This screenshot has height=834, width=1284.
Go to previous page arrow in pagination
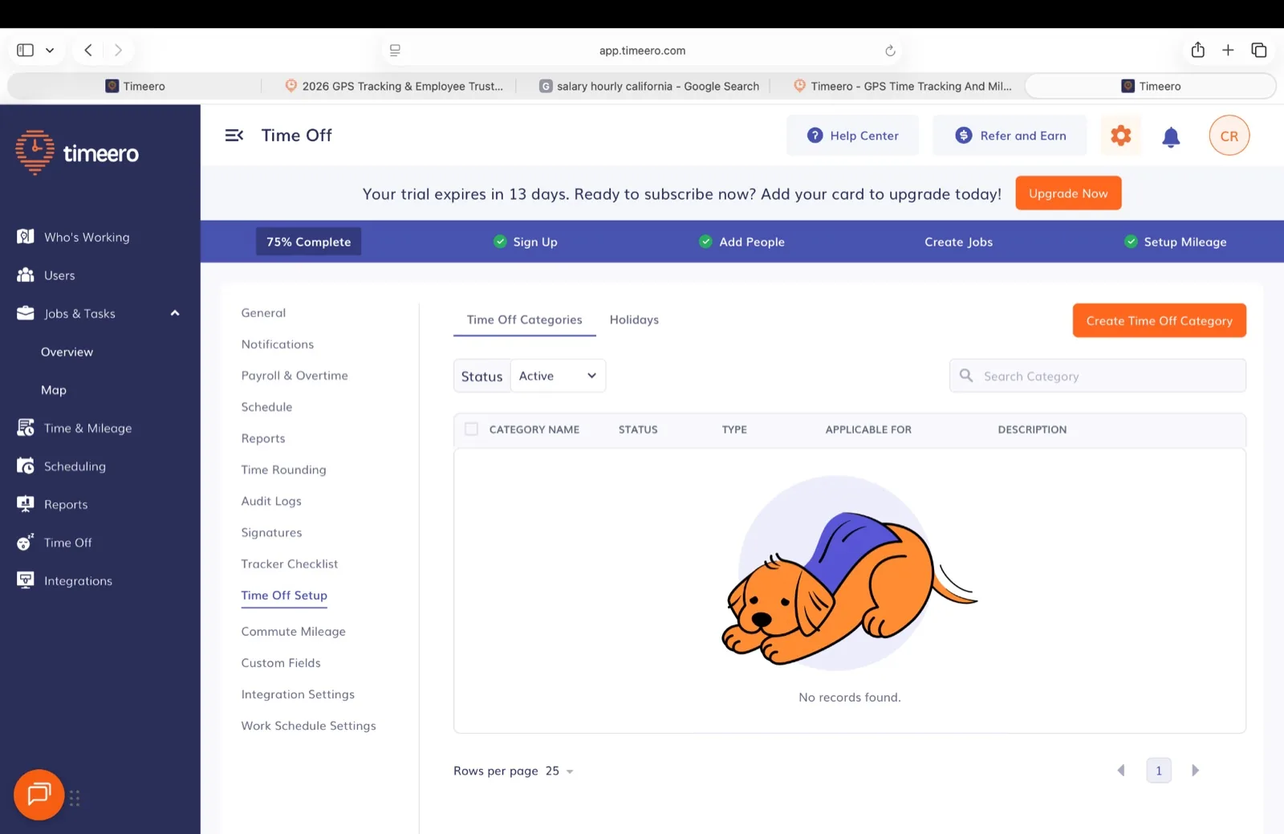click(1121, 771)
